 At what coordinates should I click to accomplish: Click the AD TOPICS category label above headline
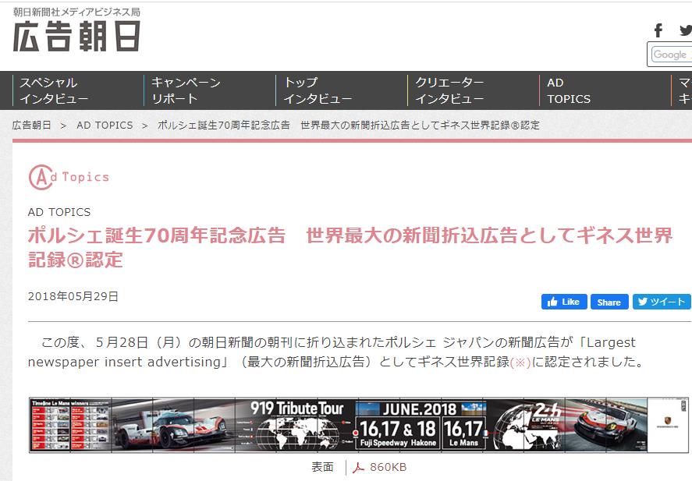pyautogui.click(x=59, y=212)
